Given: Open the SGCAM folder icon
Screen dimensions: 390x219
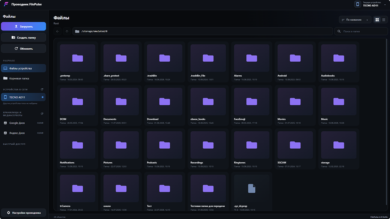Looking at the screenshot, I should coord(295,145).
